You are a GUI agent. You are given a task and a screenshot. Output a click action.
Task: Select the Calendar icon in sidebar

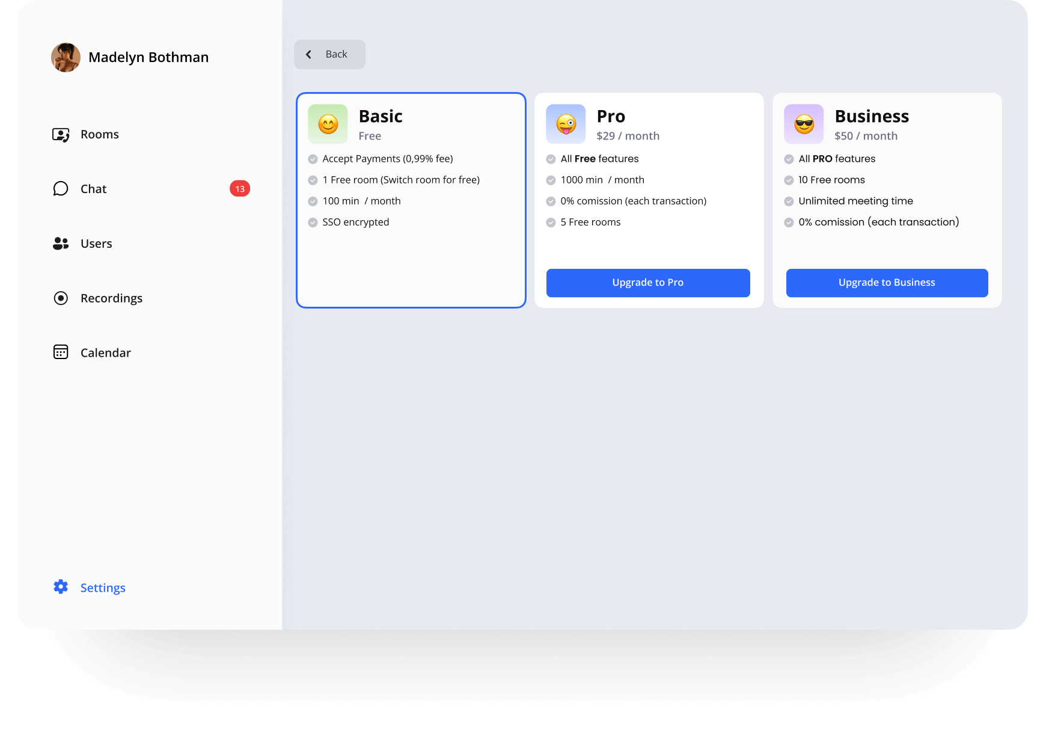[61, 352]
